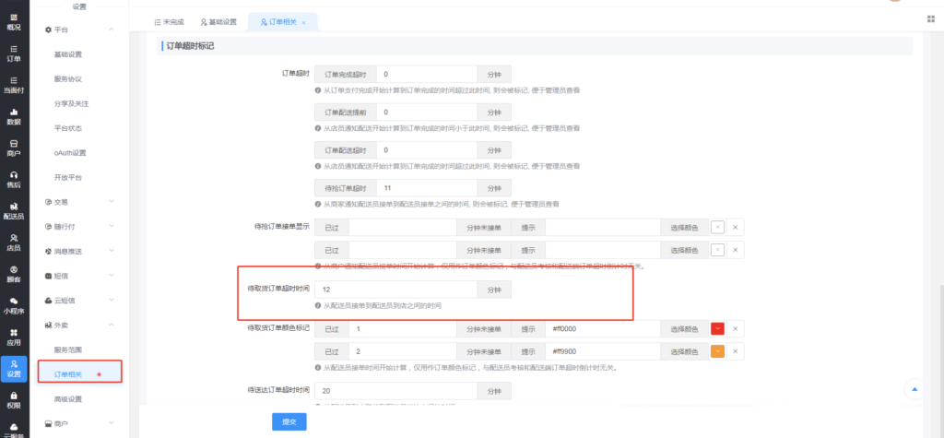Click the 提交 submit button
The width and height of the screenshot is (944, 438).
[x=289, y=420]
